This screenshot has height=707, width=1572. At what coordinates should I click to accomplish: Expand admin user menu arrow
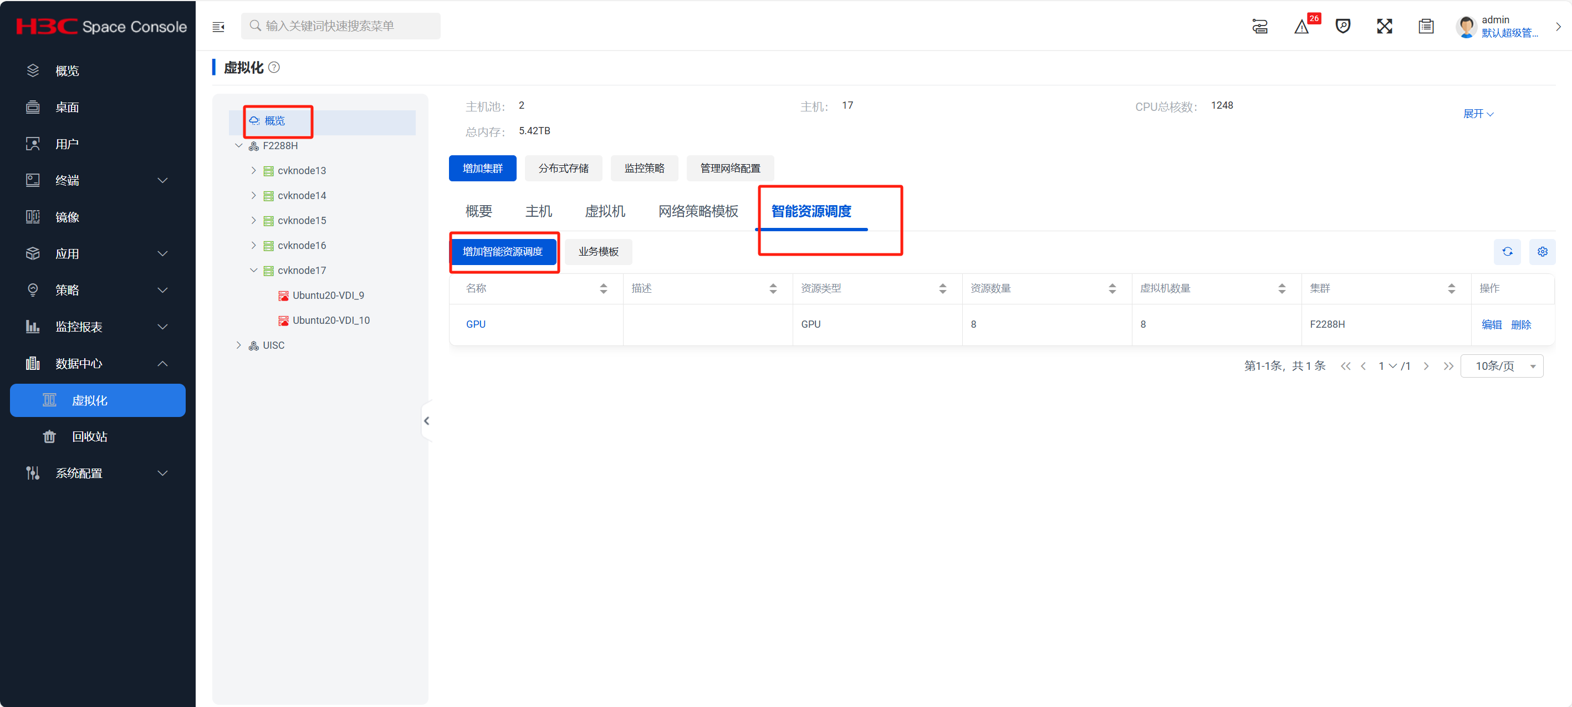[1558, 27]
